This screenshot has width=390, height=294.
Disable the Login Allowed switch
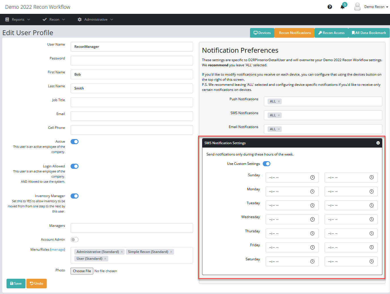(x=75, y=166)
